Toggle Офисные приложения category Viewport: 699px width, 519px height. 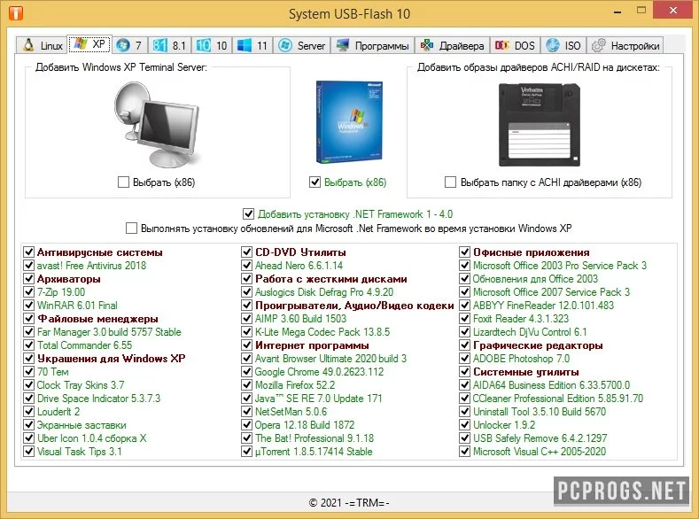465,252
